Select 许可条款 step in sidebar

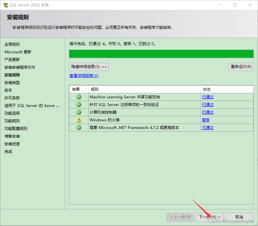12,98
